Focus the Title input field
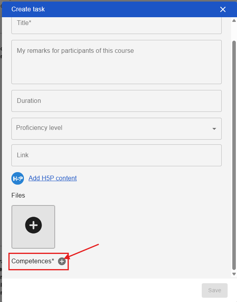The image size is (237, 302). [x=116, y=24]
